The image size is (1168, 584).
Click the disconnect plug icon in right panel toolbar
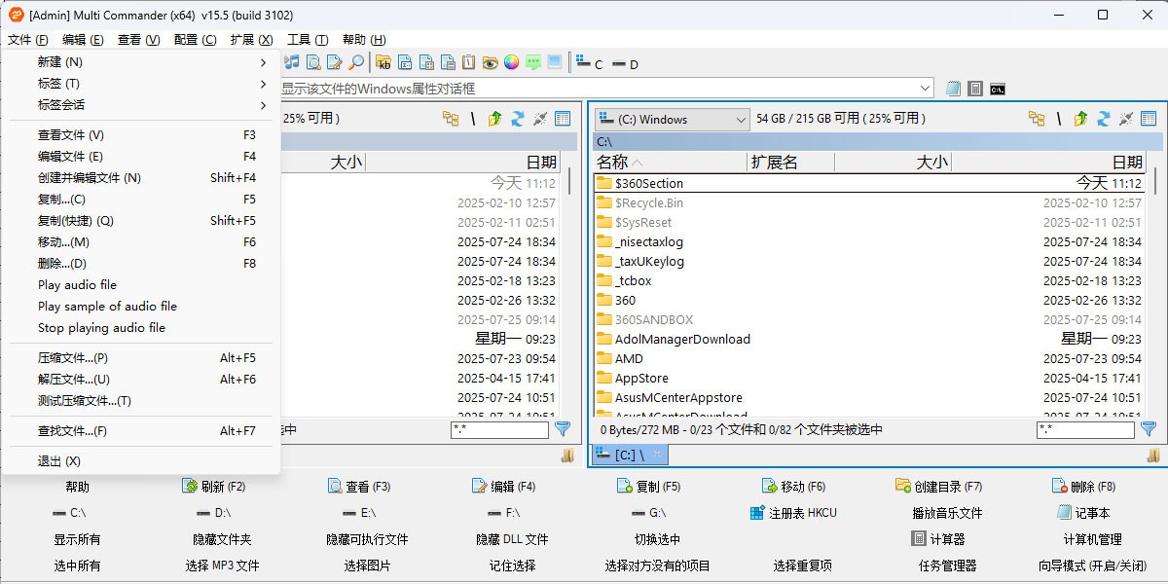1126,119
